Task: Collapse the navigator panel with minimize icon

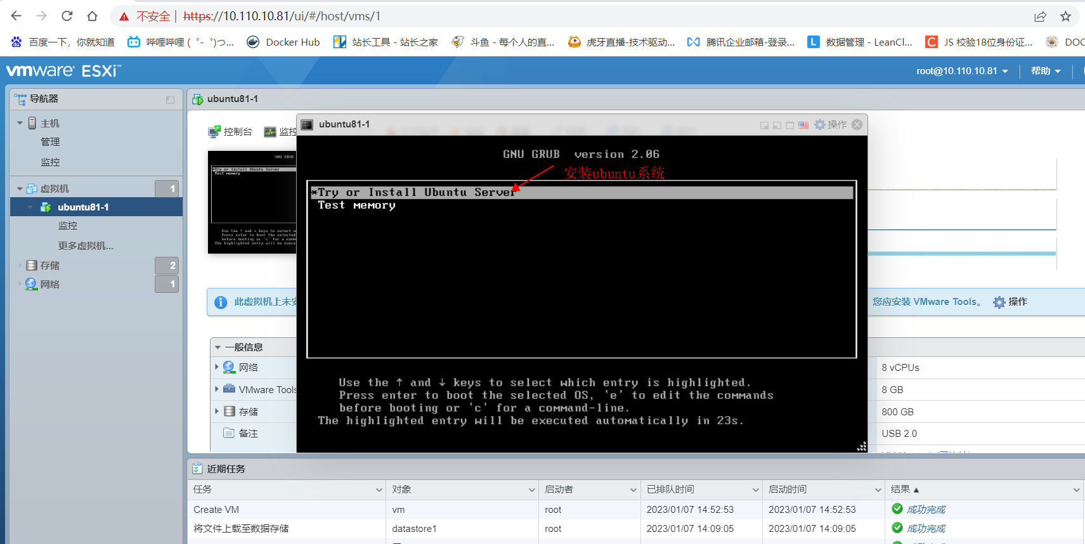Action: [170, 100]
